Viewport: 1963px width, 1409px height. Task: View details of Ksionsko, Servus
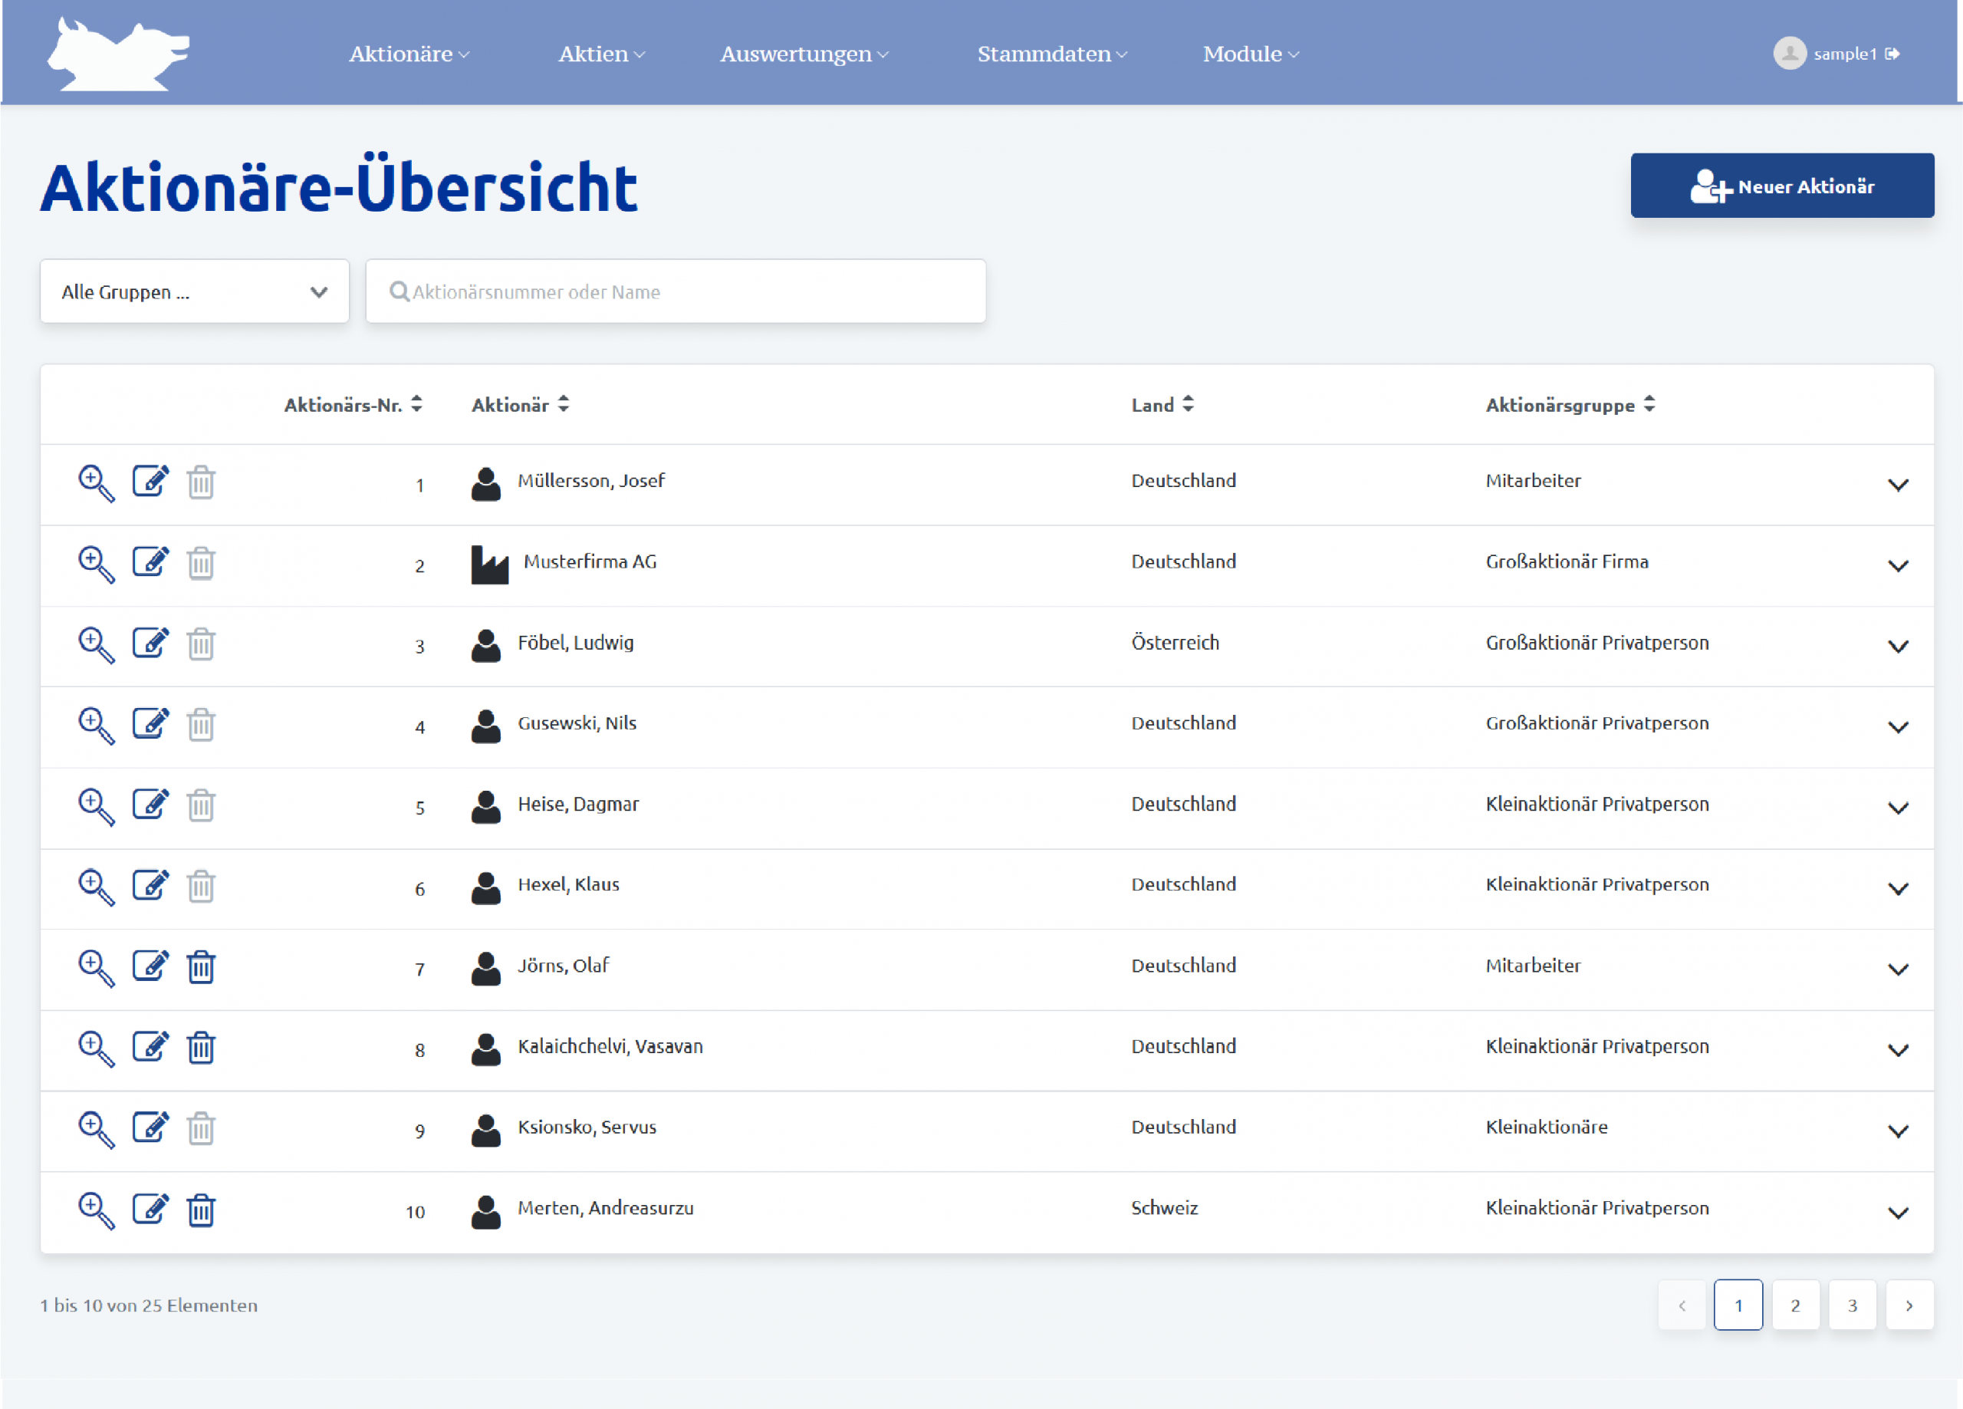[x=96, y=1129]
